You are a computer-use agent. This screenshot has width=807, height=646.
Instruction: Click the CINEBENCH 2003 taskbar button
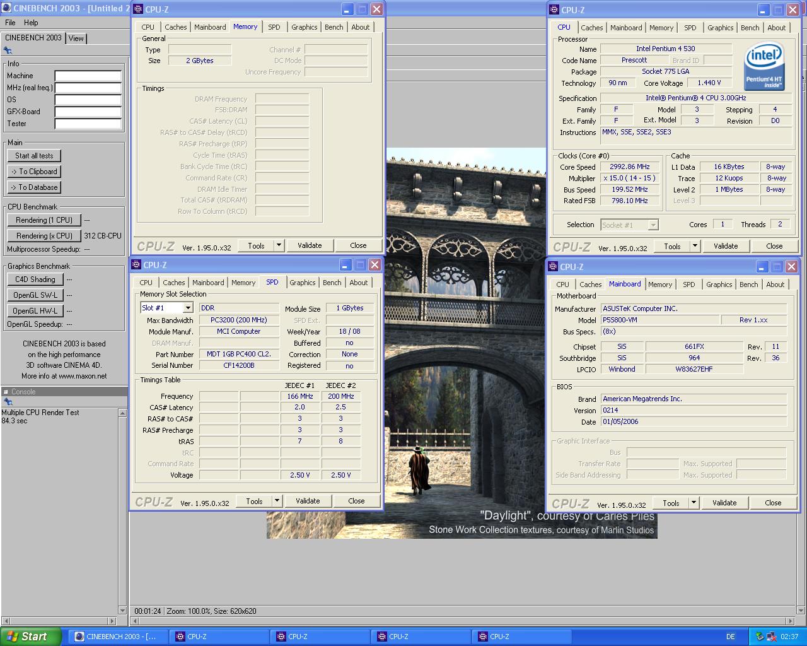(x=119, y=637)
